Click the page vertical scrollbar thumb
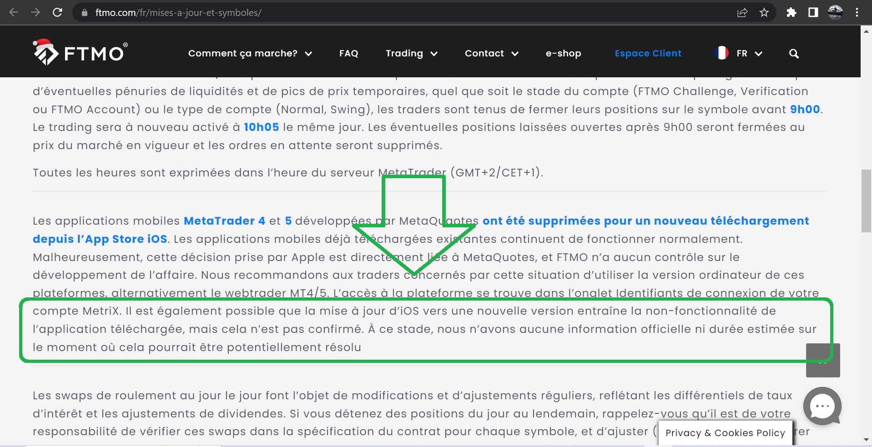This screenshot has width=872, height=447. [866, 201]
